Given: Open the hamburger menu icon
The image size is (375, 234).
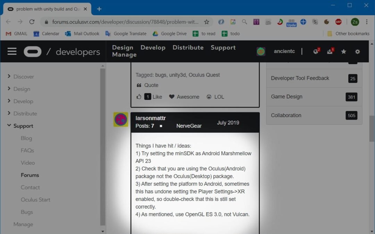Looking at the screenshot, I should click(12, 52).
